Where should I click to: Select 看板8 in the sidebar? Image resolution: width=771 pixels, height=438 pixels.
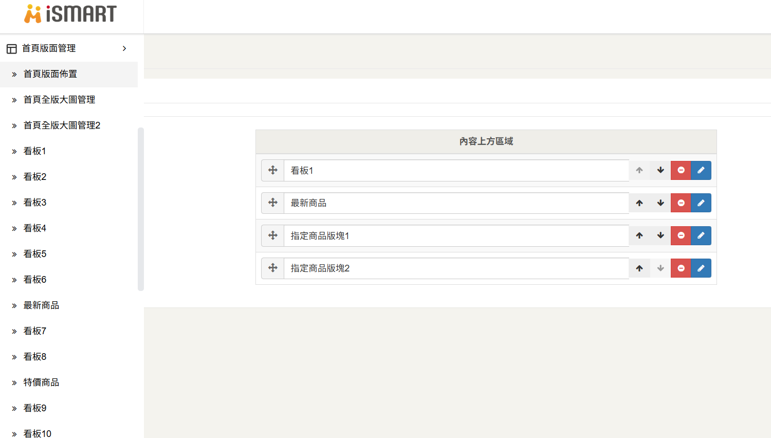coord(69,357)
